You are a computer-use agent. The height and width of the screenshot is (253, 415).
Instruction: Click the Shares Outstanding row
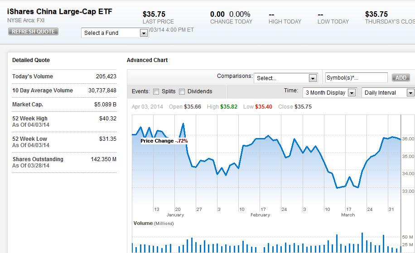click(x=64, y=162)
